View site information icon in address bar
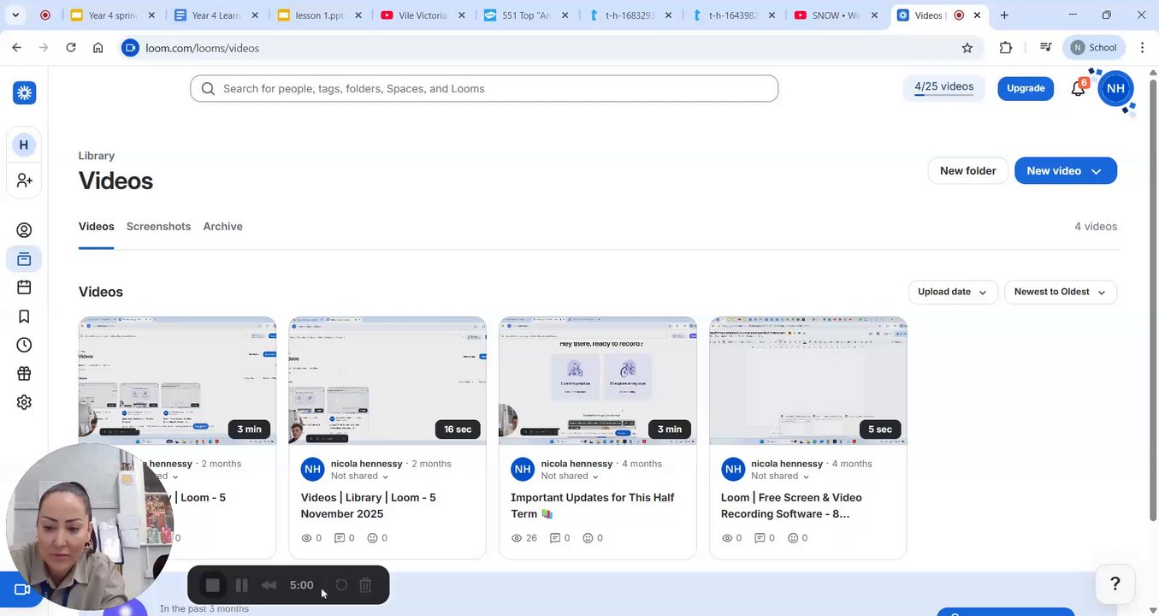Viewport: 1159px width, 616px height. click(130, 48)
